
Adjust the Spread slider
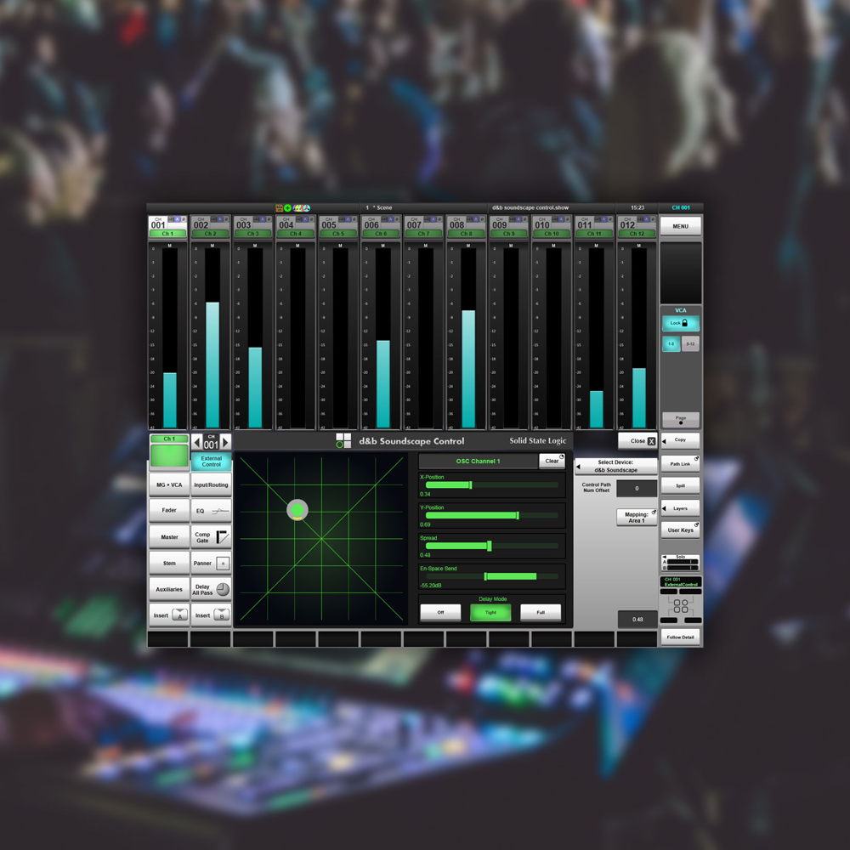(x=491, y=546)
